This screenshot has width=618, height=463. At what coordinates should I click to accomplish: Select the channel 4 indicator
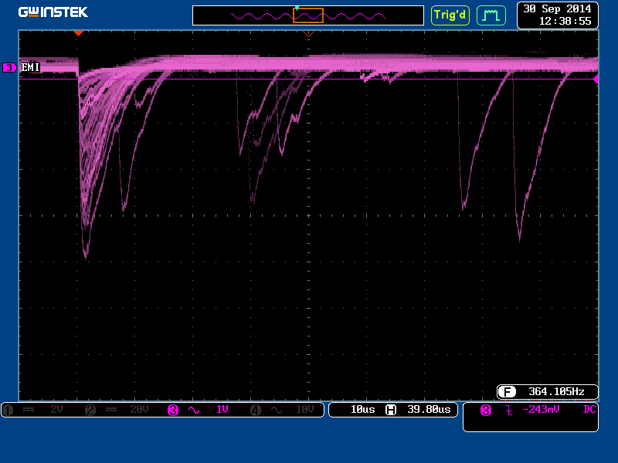tap(256, 411)
